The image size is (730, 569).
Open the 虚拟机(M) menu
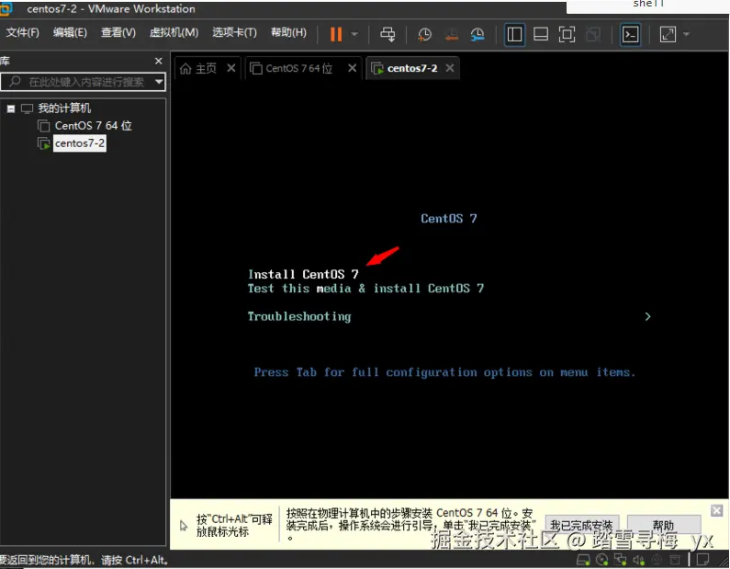174,32
